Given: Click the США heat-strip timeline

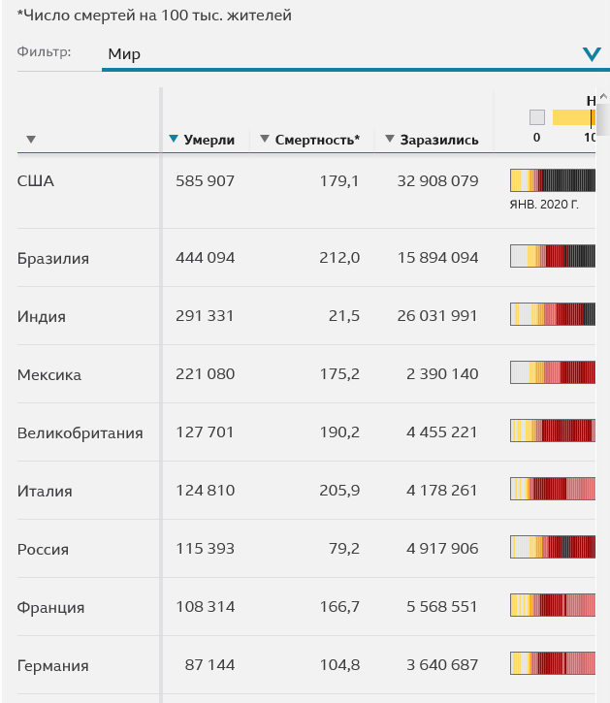Looking at the screenshot, I should tap(553, 180).
